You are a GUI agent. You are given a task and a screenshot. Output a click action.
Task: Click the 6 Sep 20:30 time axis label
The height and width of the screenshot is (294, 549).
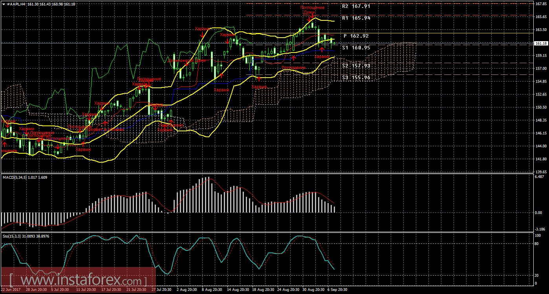[x=337, y=290]
